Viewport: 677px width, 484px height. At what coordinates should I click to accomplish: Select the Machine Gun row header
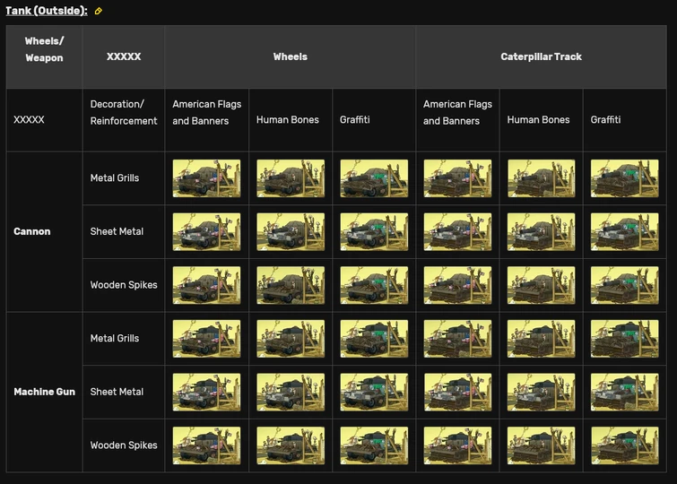tap(44, 392)
